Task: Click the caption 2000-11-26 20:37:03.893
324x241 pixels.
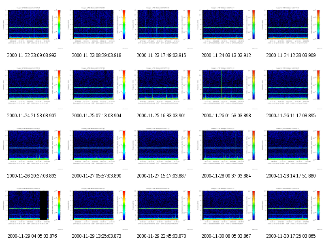Action: [x=32, y=176]
